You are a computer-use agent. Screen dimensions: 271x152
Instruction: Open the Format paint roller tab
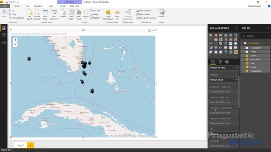coord(220,62)
